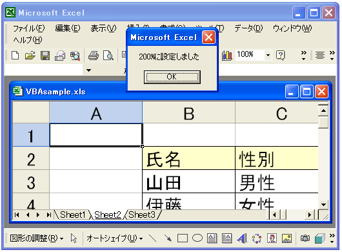Go to previous sheet tab navigation button
This screenshot has height=252, width=342.
click(x=28, y=215)
